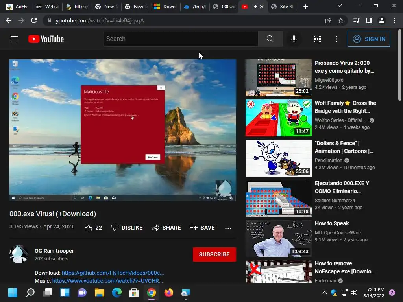Viewport: 403px width, 302px height.
Task: Open media controls icon in toolbar
Action: pyautogui.click(x=356, y=20)
